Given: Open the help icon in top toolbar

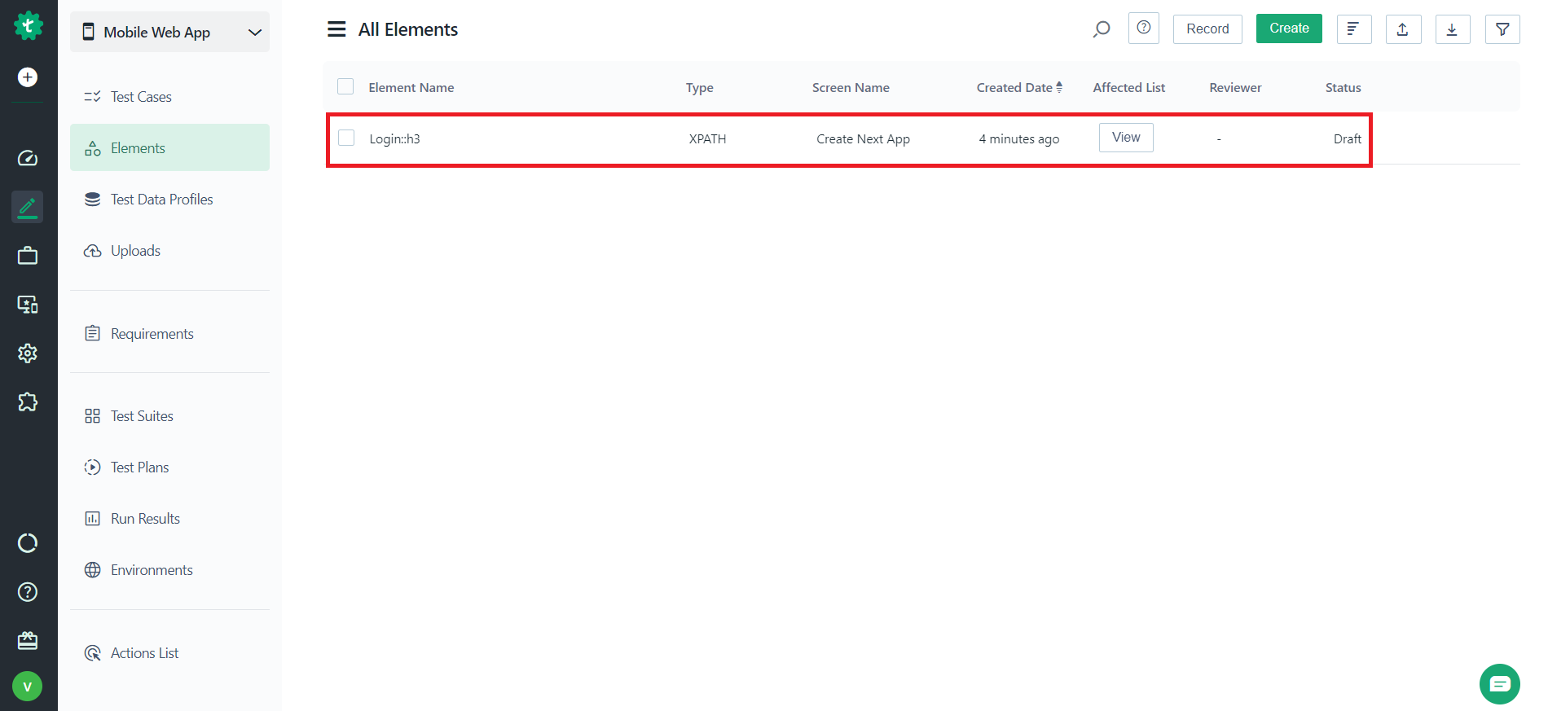Looking at the screenshot, I should (x=1144, y=28).
